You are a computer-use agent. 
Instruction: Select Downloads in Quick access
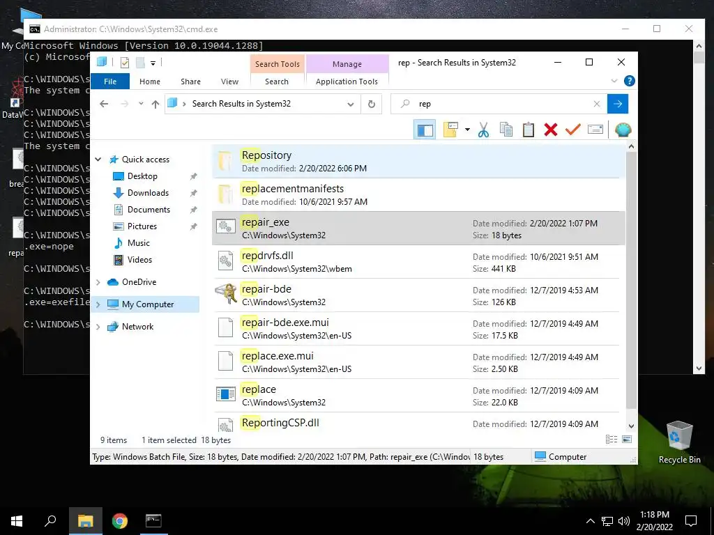pyautogui.click(x=148, y=193)
